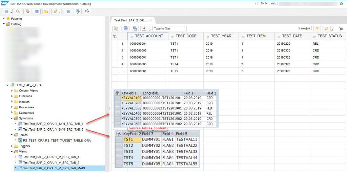Image resolution: width=347 pixels, height=172 pixels.
Task: Click the refresh arrows icon
Action: click(x=326, y=28)
